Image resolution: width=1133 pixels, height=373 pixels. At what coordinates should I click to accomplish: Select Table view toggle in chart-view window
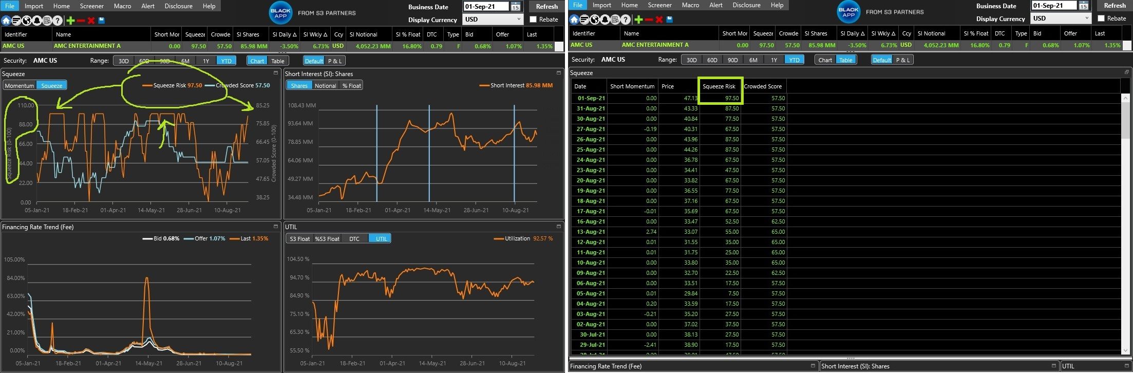[278, 61]
